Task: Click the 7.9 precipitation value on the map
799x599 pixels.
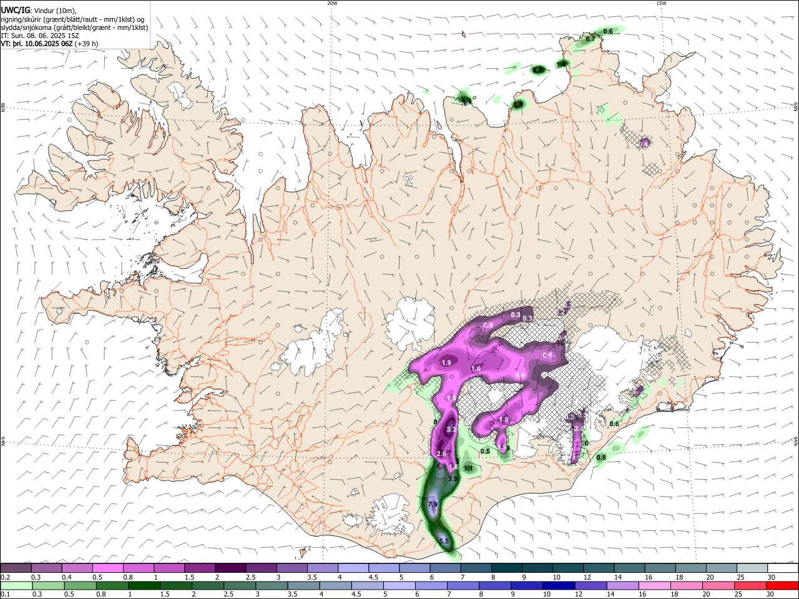Action: click(x=432, y=504)
